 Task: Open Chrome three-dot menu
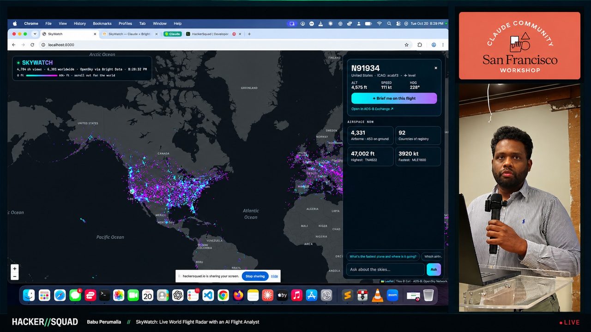443,45
